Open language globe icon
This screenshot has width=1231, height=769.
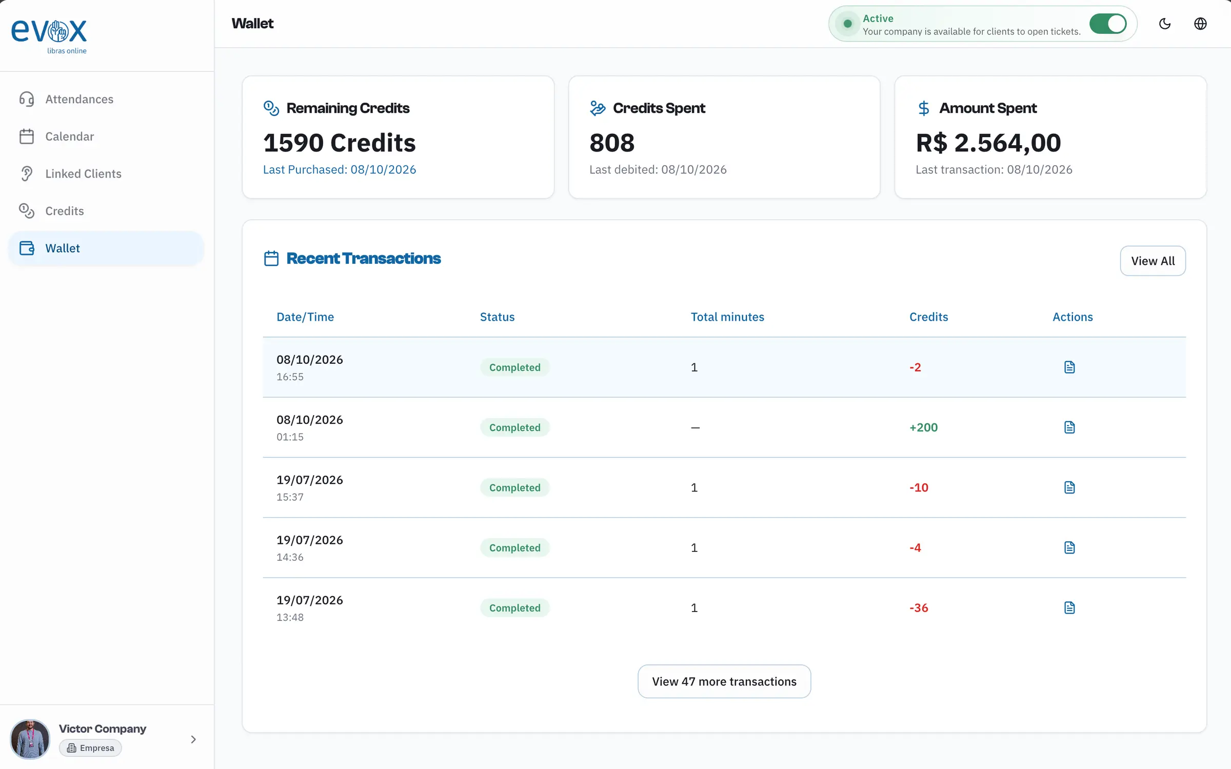click(x=1200, y=24)
